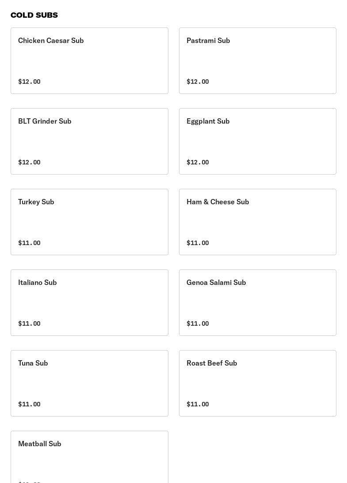Click the Chicken Caesar Sub $12.00 price
Viewport: 347px width, 483px height.
pos(29,82)
